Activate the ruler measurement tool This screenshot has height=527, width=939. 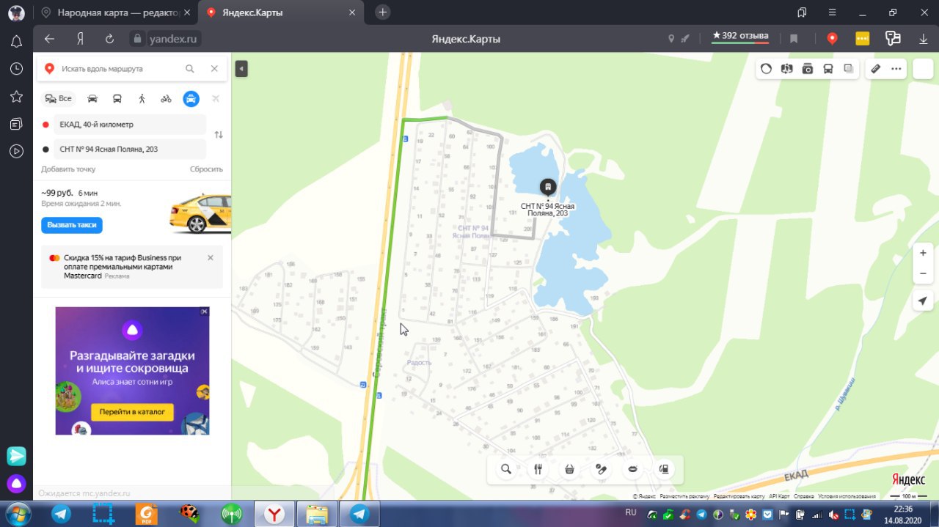click(x=875, y=69)
